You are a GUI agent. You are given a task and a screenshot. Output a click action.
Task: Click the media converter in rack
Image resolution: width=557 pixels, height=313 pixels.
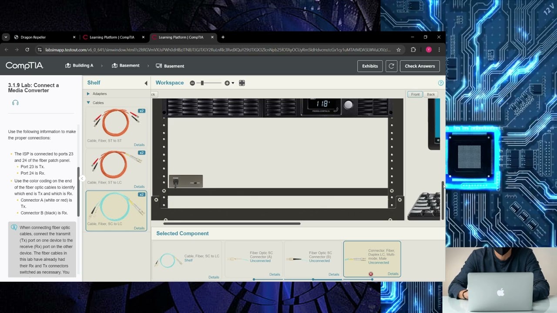(186, 181)
